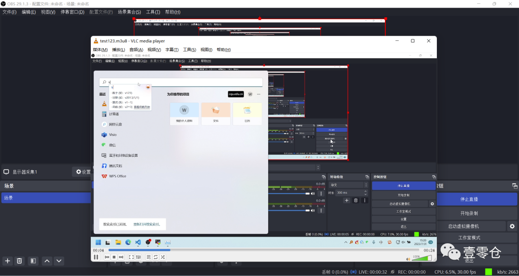The image size is (519, 276).
Task: Open the VLC 媒体(M) menu
Action: (100, 50)
